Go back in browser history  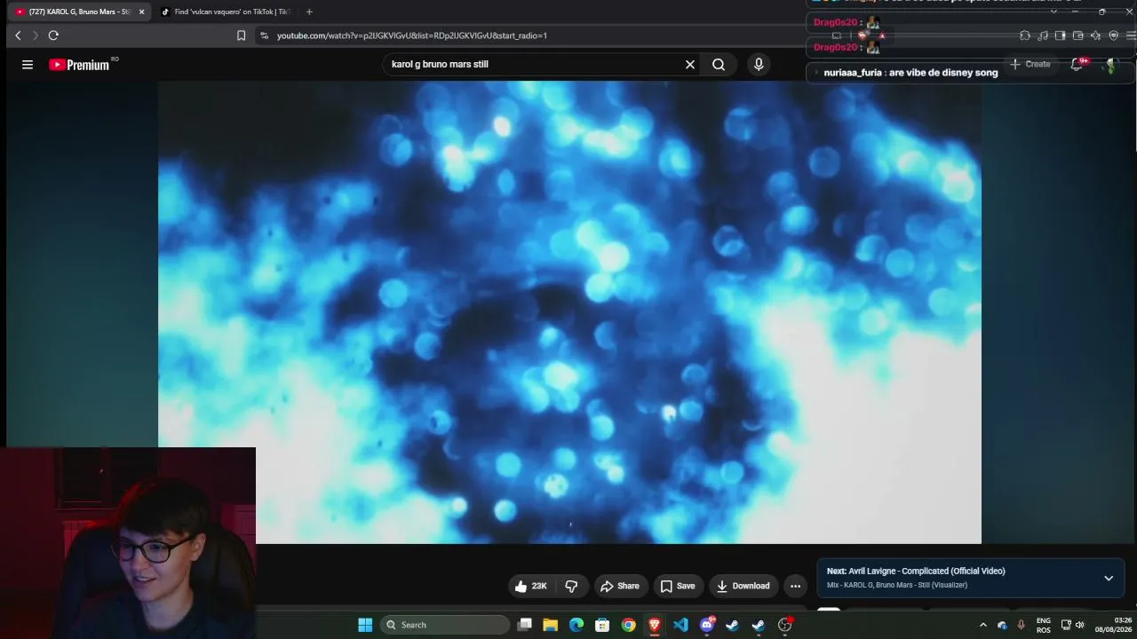[18, 35]
